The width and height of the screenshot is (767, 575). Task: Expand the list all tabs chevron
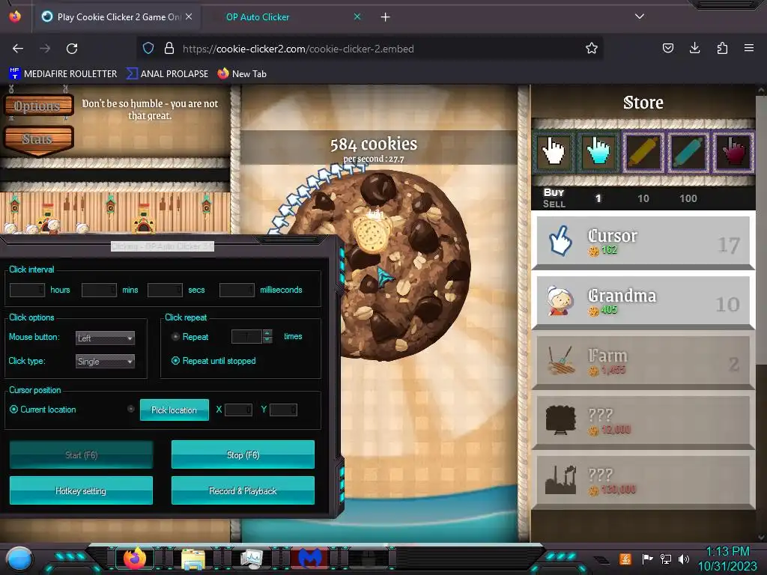coord(640,16)
